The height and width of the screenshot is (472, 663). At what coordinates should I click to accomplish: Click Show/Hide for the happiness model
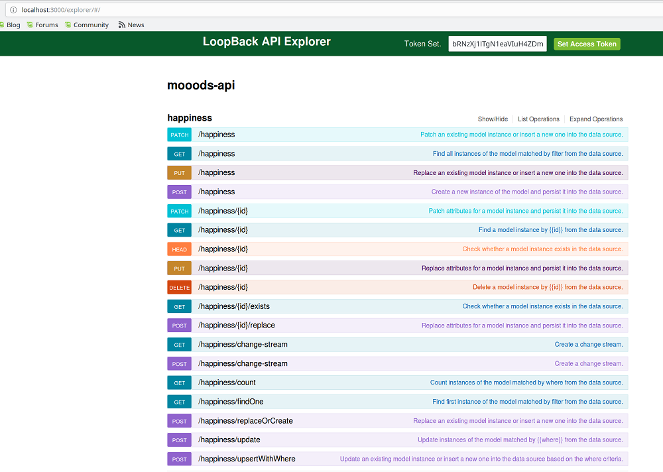493,119
